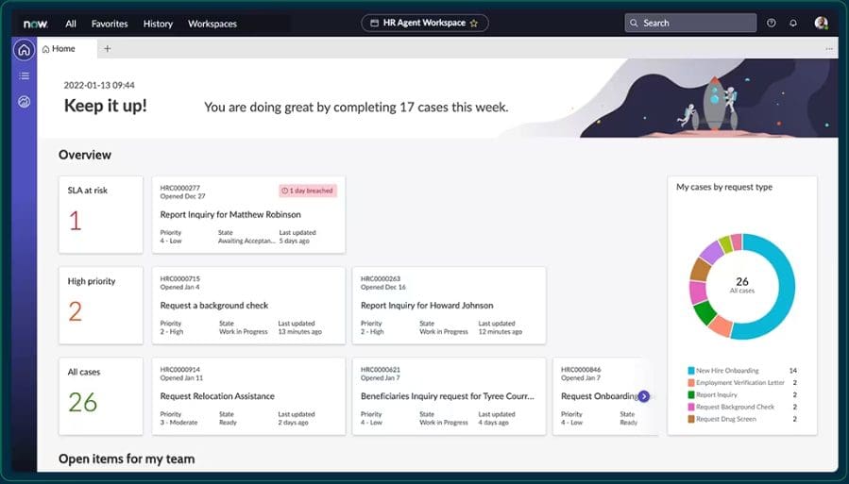Image resolution: width=849 pixels, height=484 pixels.
Task: Open the Home icon in left sidebar
Action: (x=24, y=50)
